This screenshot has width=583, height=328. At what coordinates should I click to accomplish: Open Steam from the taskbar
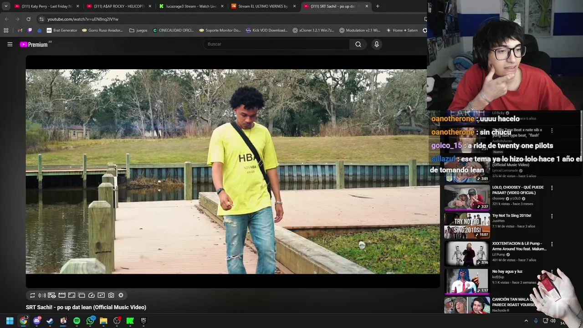[x=50, y=321]
